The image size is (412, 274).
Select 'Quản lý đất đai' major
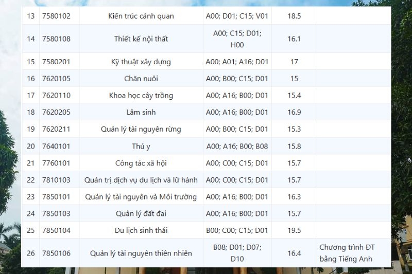[x=141, y=214]
